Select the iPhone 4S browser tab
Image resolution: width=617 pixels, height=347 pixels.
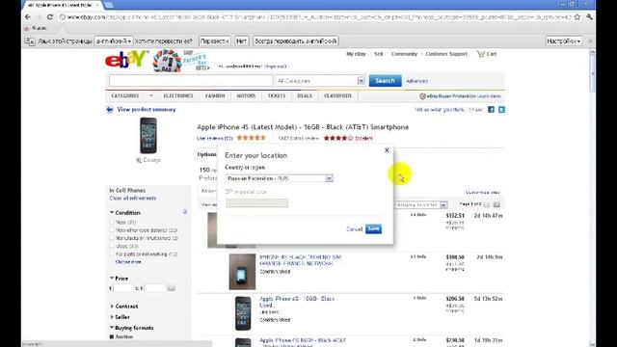61,5
